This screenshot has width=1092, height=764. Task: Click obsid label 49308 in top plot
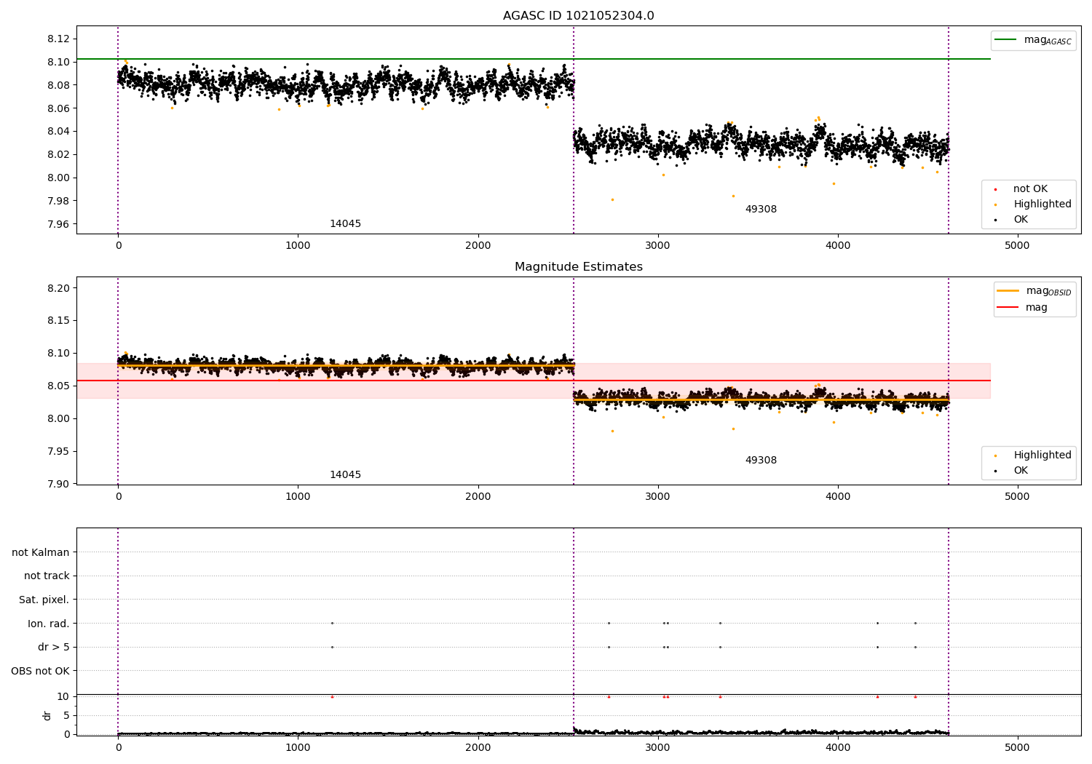coord(761,210)
